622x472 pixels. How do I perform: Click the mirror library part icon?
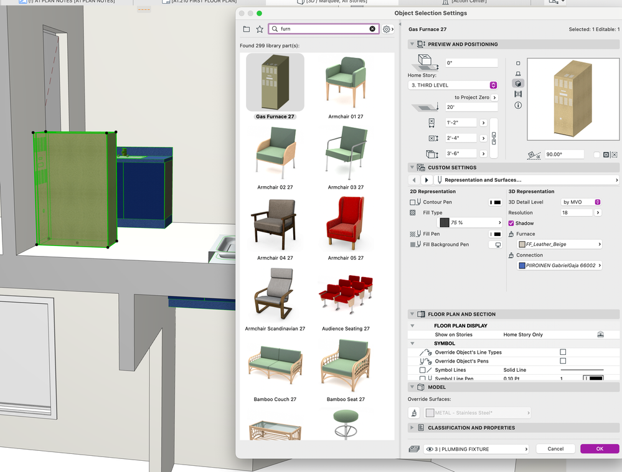coord(610,154)
